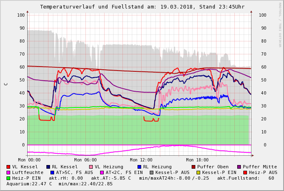Click the purple Puffer Mitte legend swatch
This screenshot has height=191, width=284.
click(x=239, y=167)
